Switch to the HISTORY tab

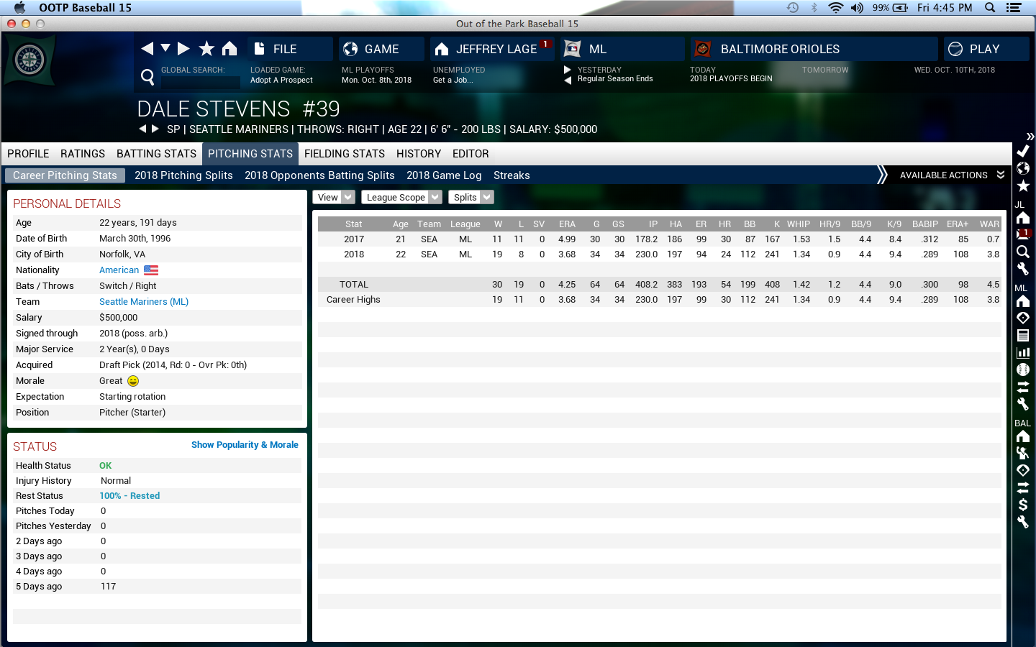point(419,154)
